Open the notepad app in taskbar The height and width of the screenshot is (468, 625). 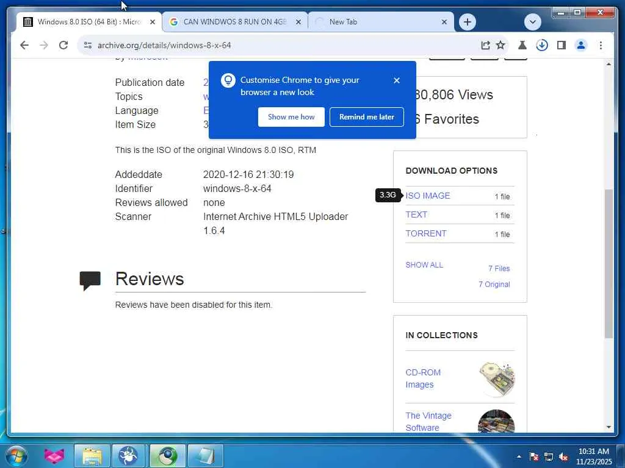[205, 456]
